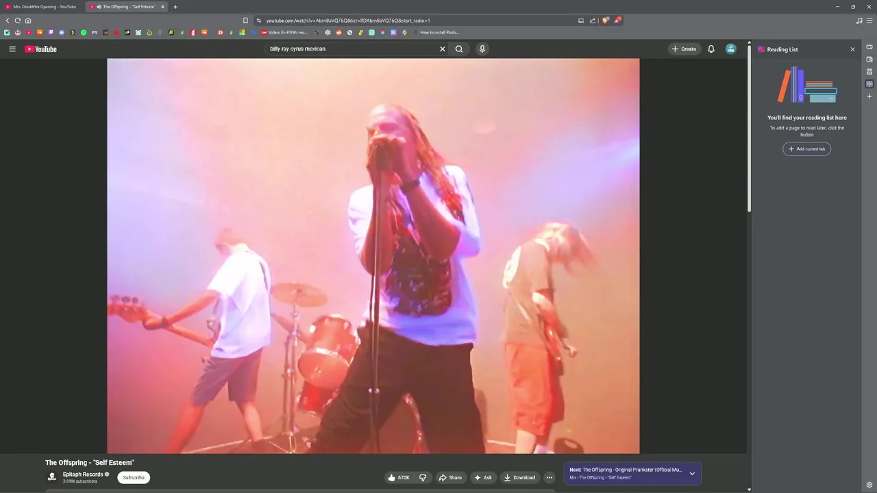Image resolution: width=877 pixels, height=493 pixels.
Task: Open How to install Pluto bookmark
Action: pos(435,32)
